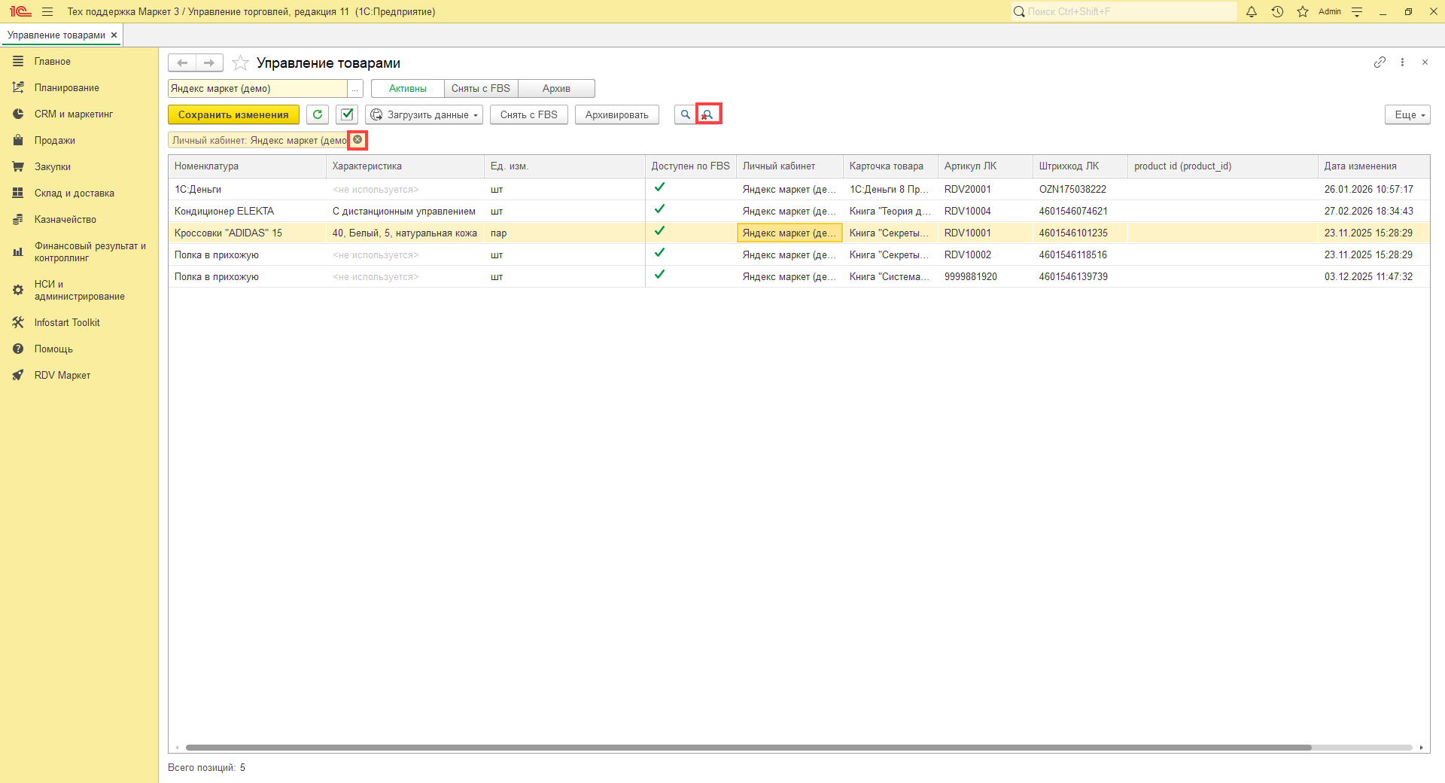Click the horizontal scrollbar of the table

(748, 748)
